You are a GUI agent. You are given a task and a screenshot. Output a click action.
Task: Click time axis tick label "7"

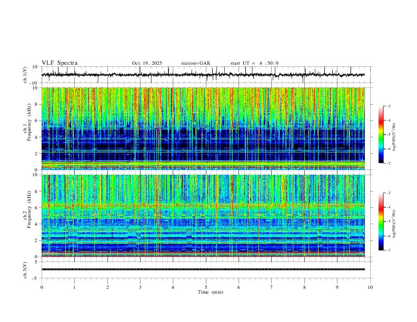[x=272, y=287]
